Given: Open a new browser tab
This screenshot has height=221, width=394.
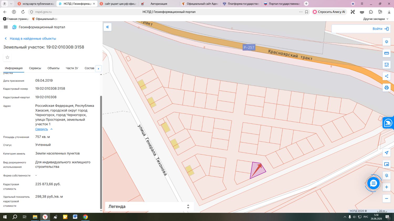Looking at the screenshot, I should coord(306,4).
